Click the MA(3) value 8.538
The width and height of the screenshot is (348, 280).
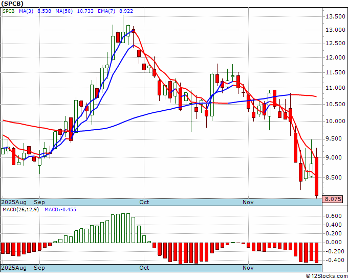pos(44,11)
